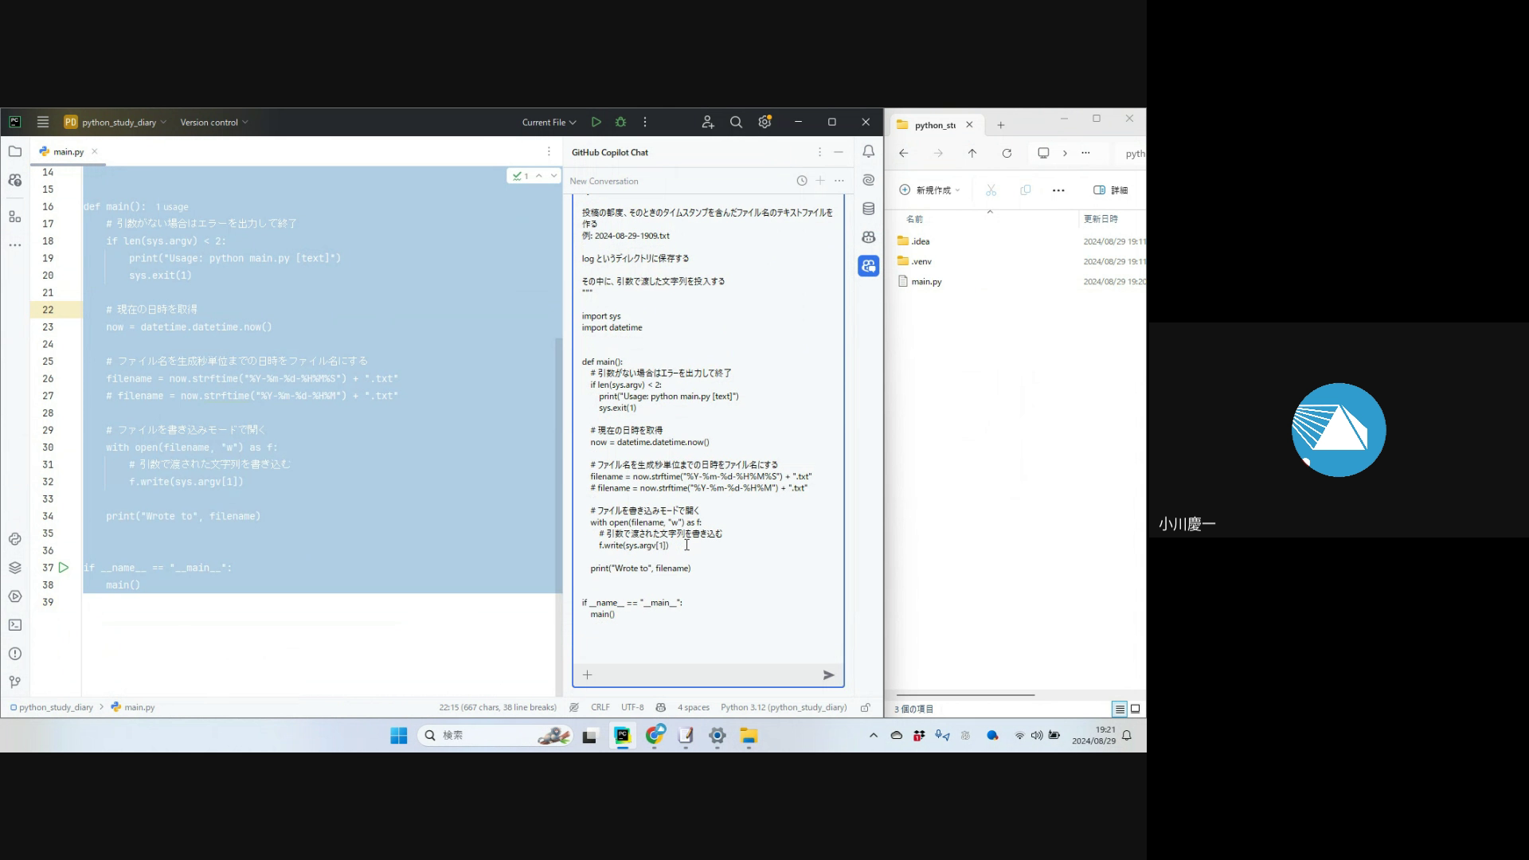The height and width of the screenshot is (860, 1529).
Task: Send the Copilot chat message with the arrow
Action: [828, 675]
